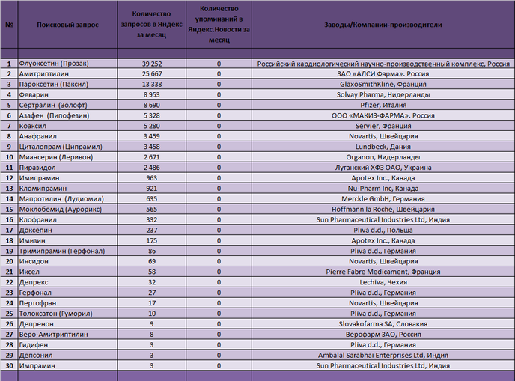Select the cell 'Депренон'
The height and width of the screenshot is (381, 515).
pos(67,324)
